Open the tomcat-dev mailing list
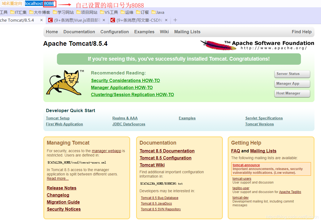Viewport: 321px width, 222px height. click(240, 197)
